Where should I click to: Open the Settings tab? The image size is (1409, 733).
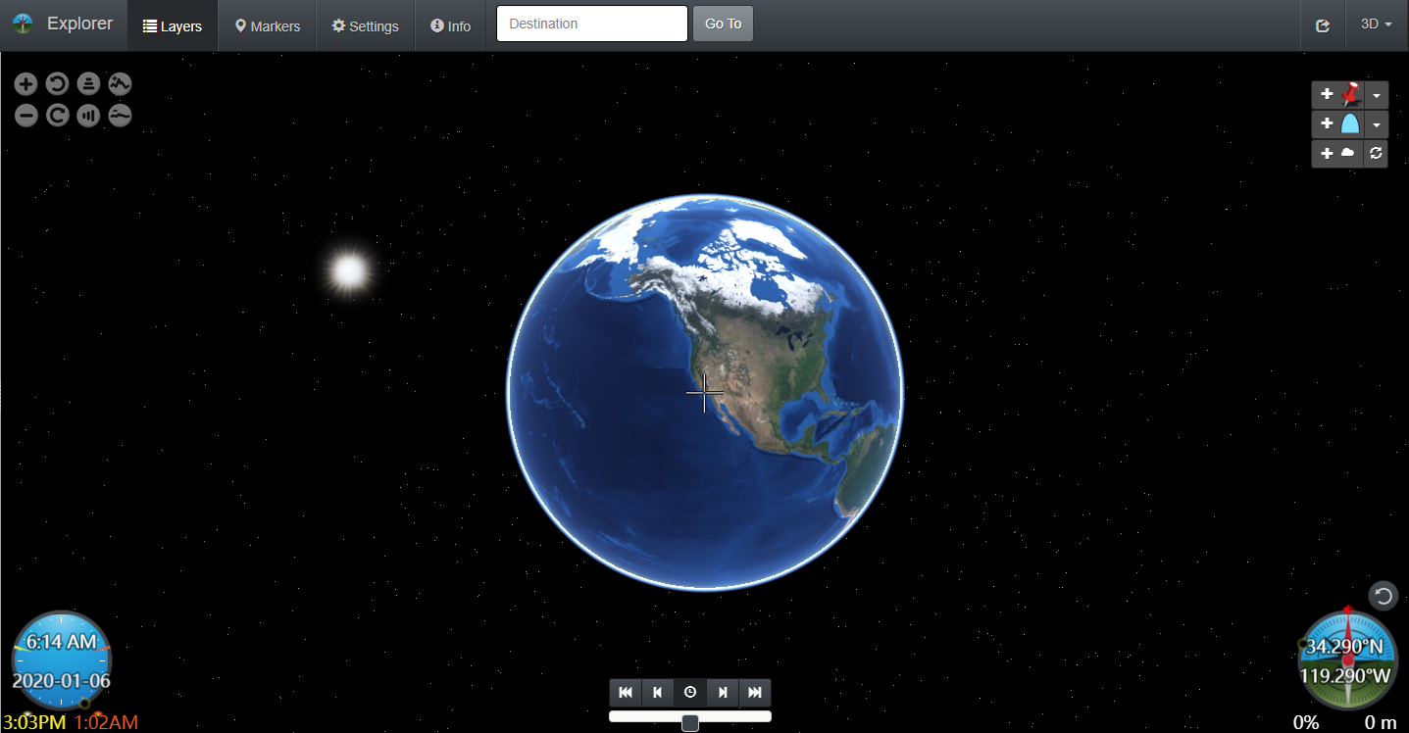[x=365, y=26]
